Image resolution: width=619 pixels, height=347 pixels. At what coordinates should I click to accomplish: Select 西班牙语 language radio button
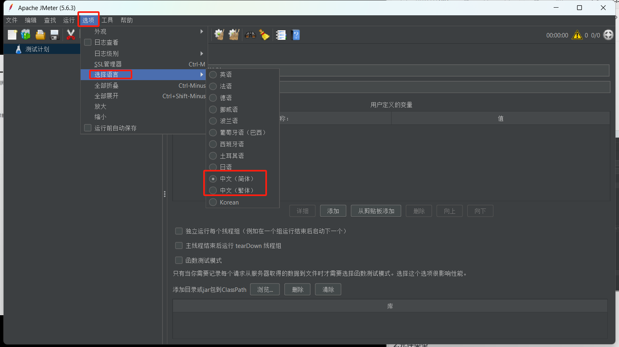[x=213, y=144]
